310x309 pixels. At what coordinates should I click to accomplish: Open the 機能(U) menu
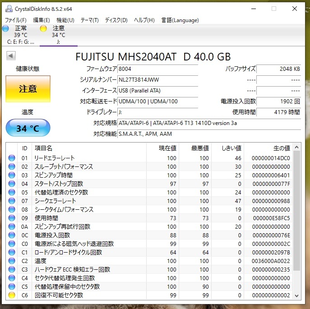coord(65,20)
